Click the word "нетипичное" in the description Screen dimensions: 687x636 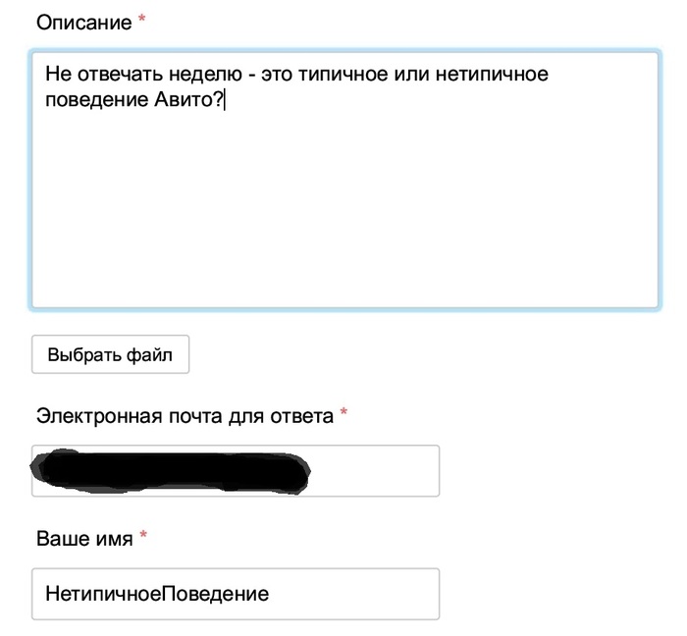(x=496, y=75)
